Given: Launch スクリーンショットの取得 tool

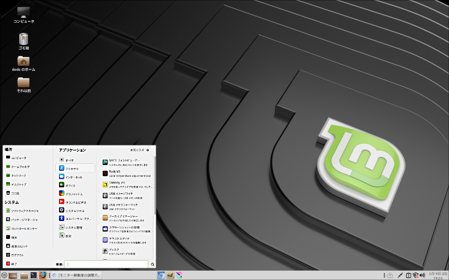Looking at the screenshot, I should 128,229.
